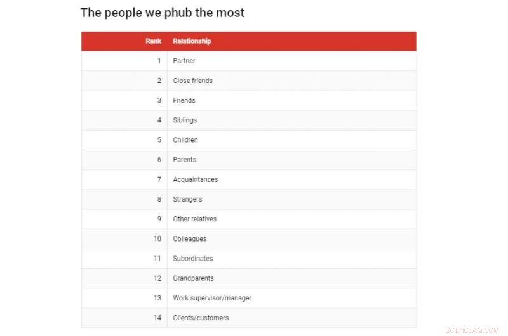Click the rank number 1 cell

[x=159, y=61]
